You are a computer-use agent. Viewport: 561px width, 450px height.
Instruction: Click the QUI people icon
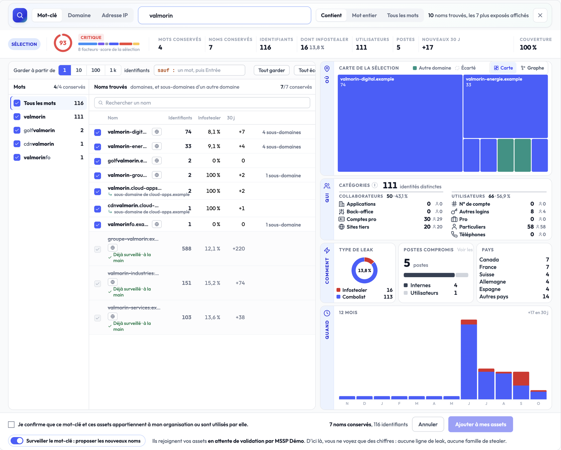pos(327,186)
